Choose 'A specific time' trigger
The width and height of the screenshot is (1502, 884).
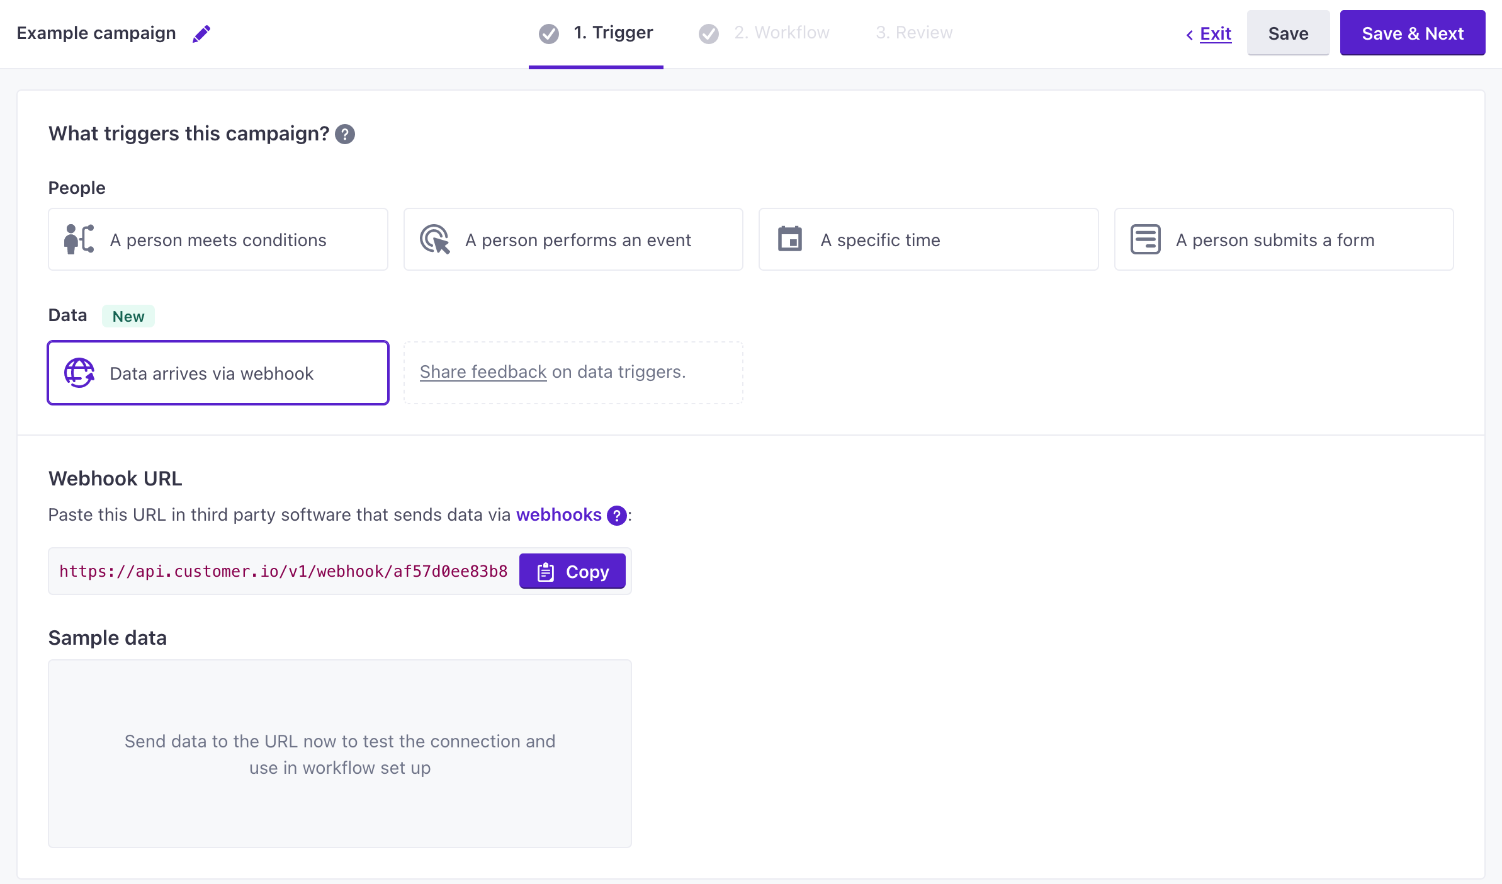click(x=929, y=239)
